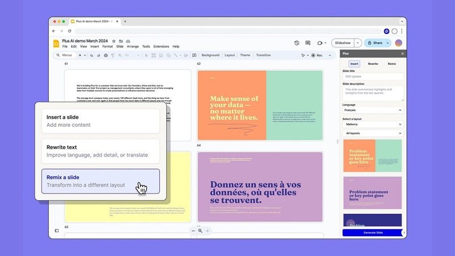Close the Plus sidebar panel
This screenshot has width=455, height=256.
click(402, 53)
